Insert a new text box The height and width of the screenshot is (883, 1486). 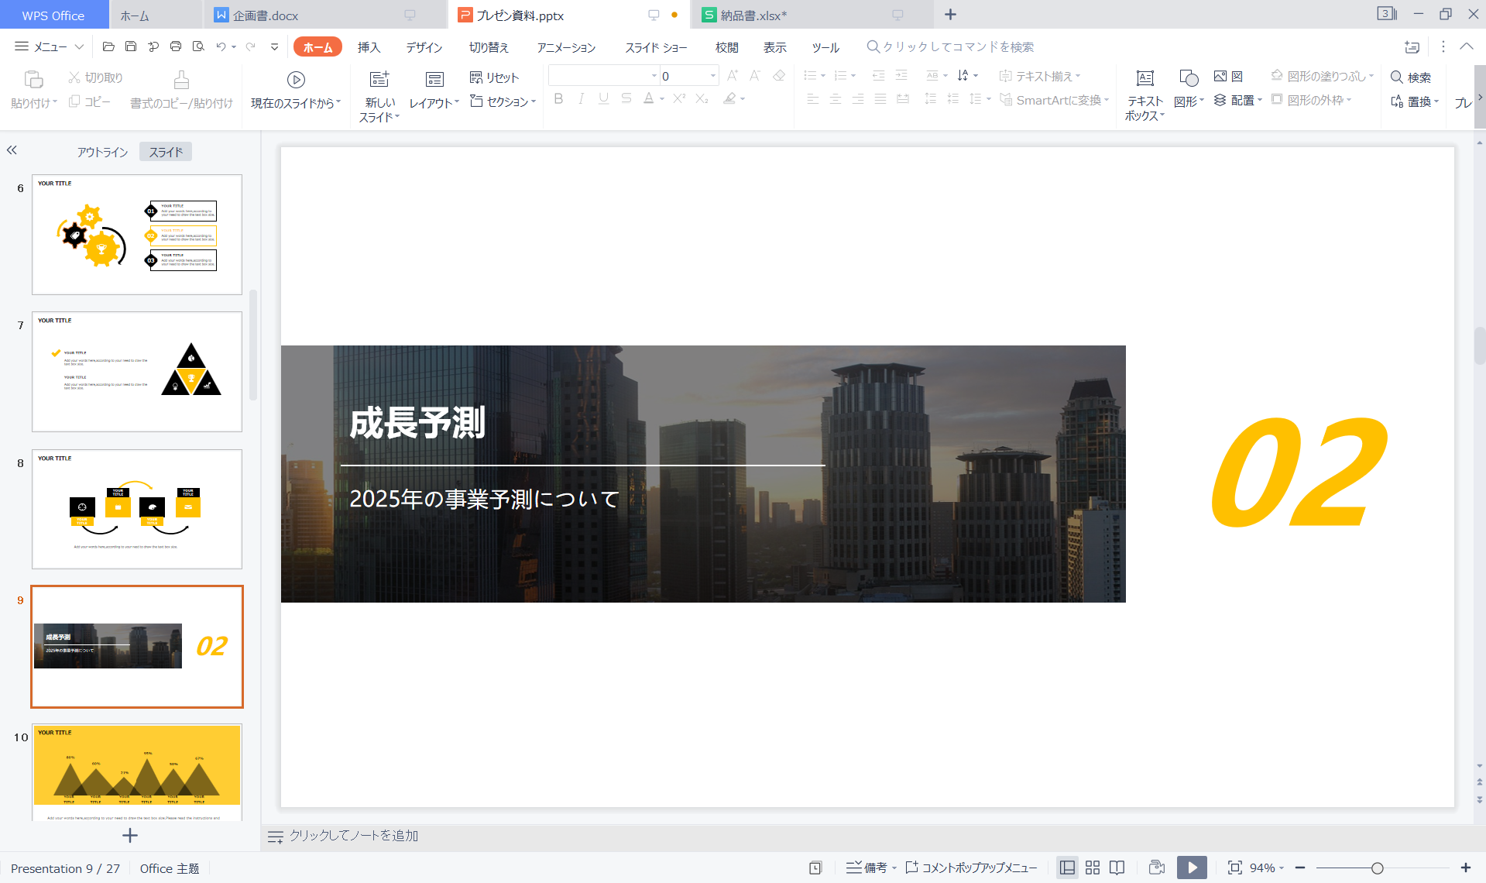[1145, 88]
